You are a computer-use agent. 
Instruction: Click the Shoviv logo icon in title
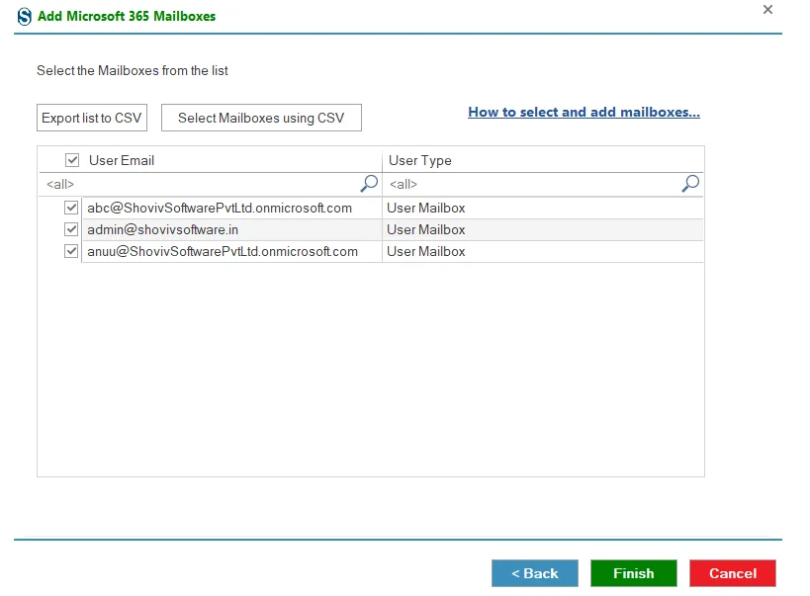coord(25,17)
